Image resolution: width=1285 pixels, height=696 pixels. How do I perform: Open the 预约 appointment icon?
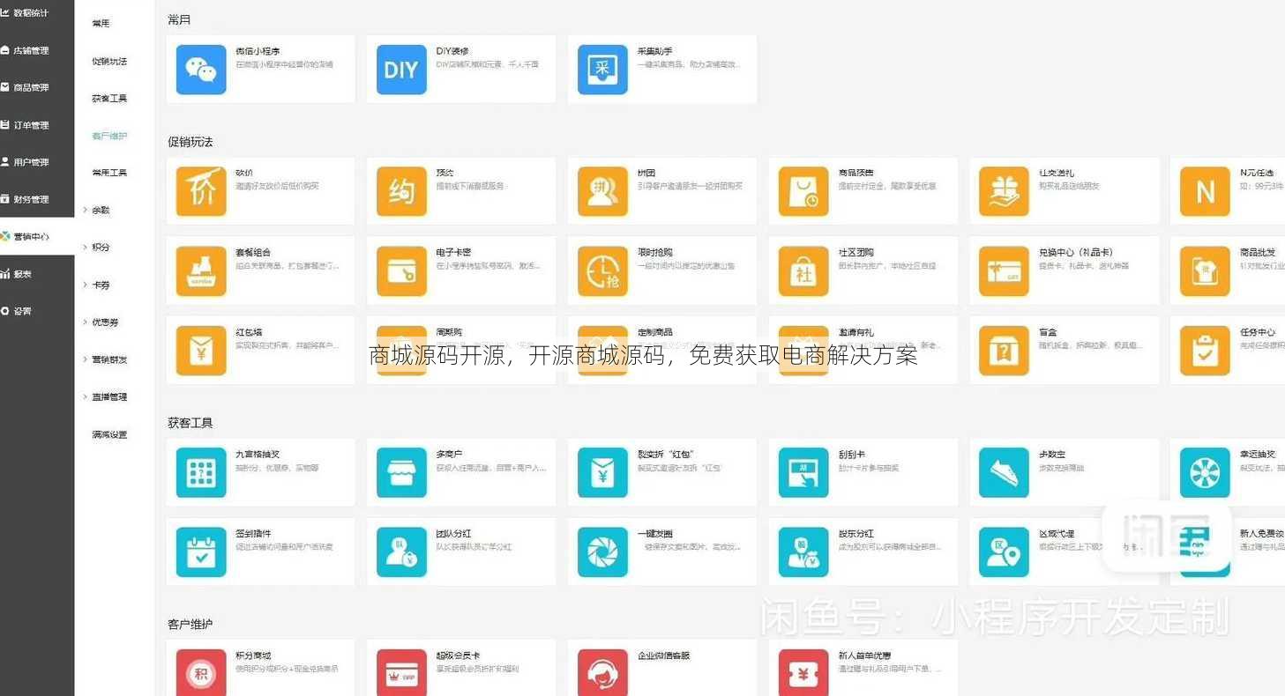pos(401,191)
